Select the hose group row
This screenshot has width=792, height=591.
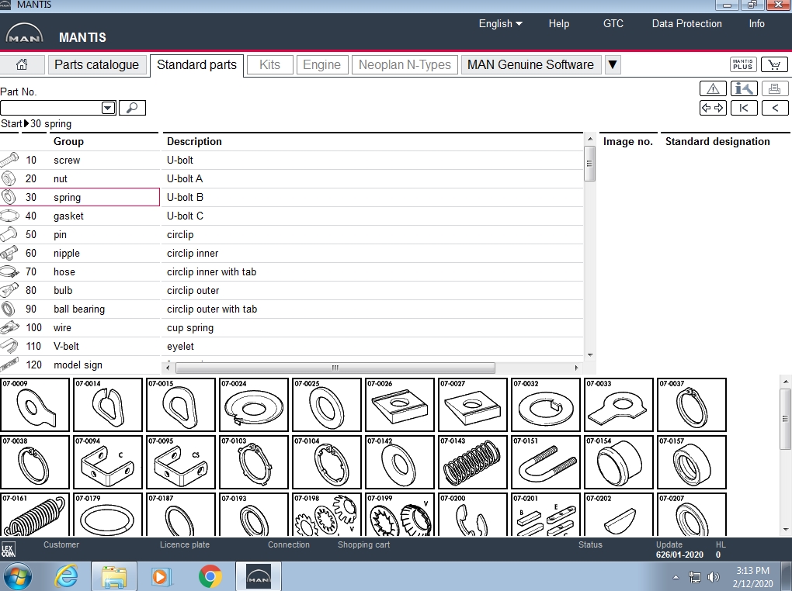tap(64, 271)
